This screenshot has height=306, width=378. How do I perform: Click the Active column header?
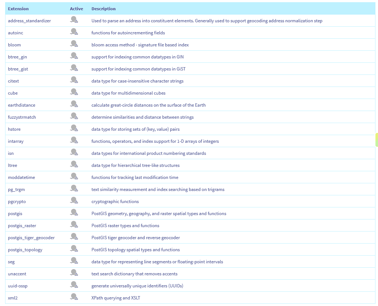(77, 9)
